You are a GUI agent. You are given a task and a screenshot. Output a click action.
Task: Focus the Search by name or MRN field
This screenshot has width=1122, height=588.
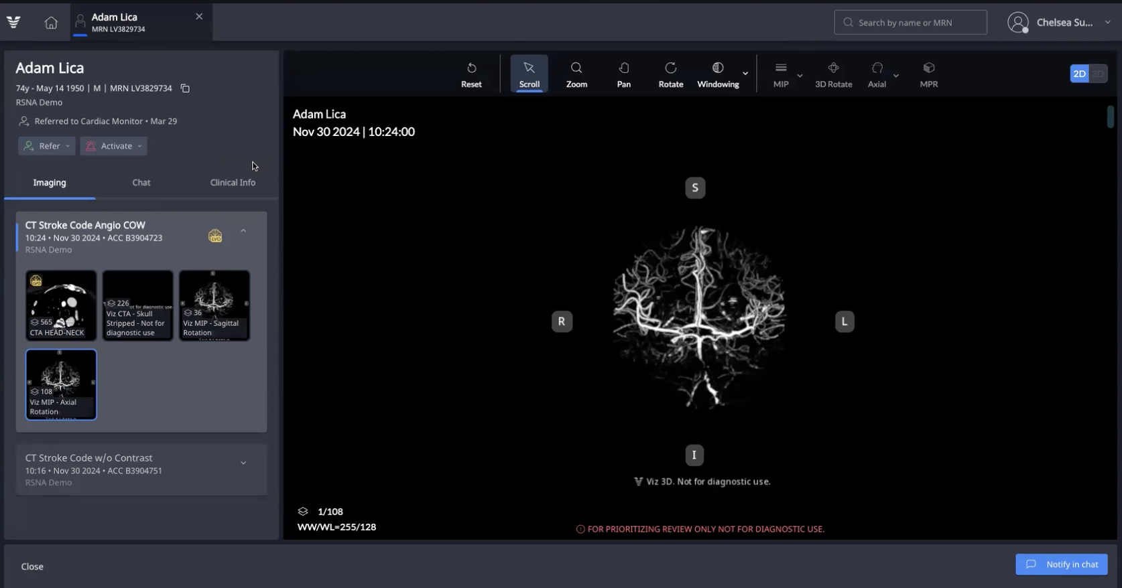tap(910, 22)
